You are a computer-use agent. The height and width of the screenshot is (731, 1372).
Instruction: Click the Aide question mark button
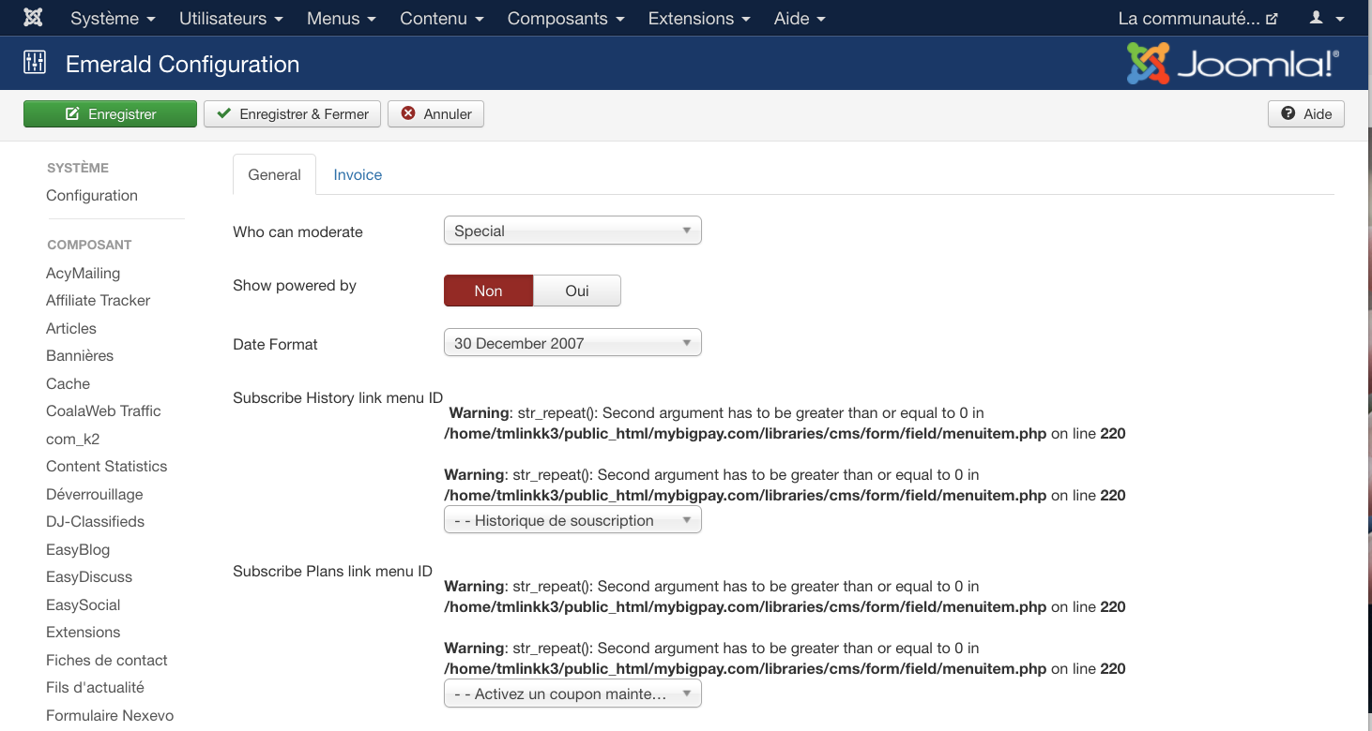point(1306,114)
